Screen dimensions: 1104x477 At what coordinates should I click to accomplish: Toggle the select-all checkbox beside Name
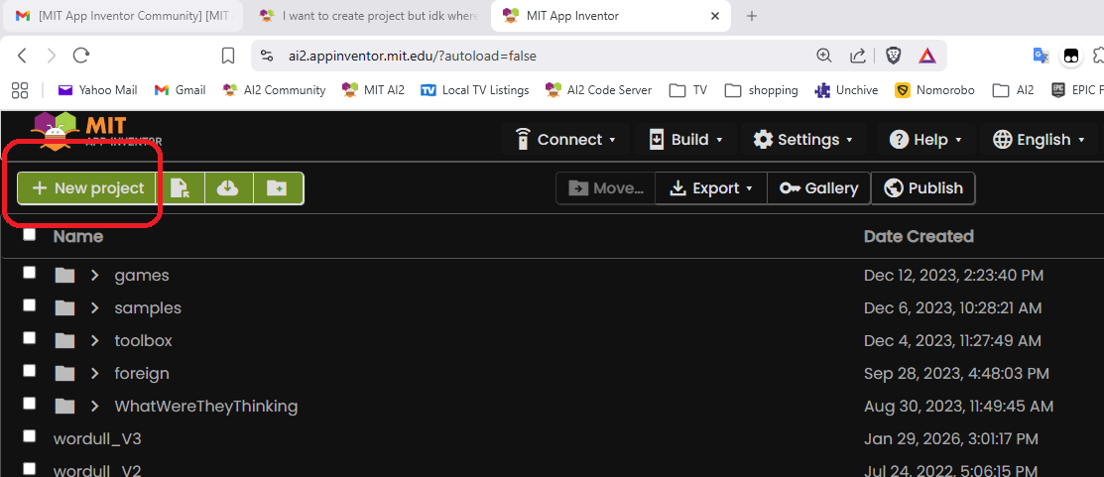point(29,235)
